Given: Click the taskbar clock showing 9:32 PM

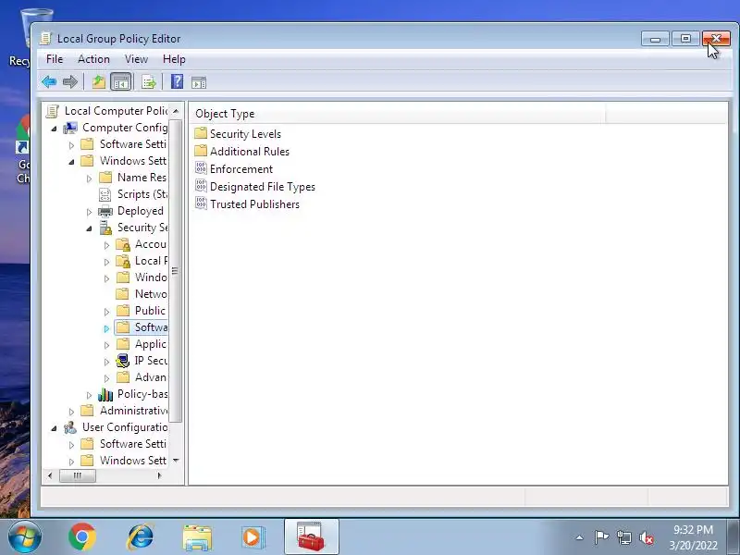Looking at the screenshot, I should pyautogui.click(x=693, y=537).
